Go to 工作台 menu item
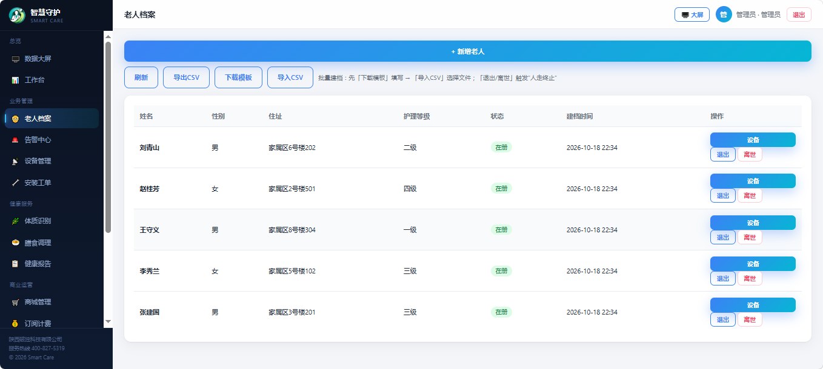This screenshot has height=369, width=823. (52, 80)
